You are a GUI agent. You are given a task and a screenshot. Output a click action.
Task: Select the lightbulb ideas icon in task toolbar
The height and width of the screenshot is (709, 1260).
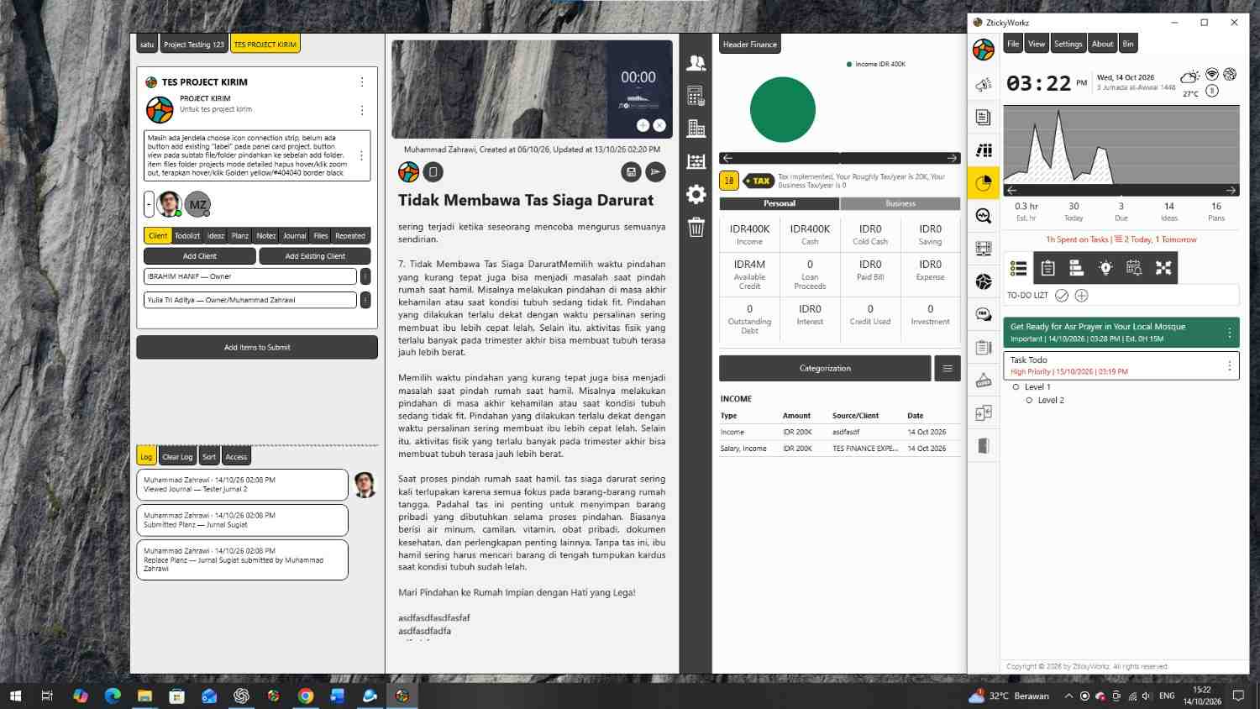click(1105, 268)
